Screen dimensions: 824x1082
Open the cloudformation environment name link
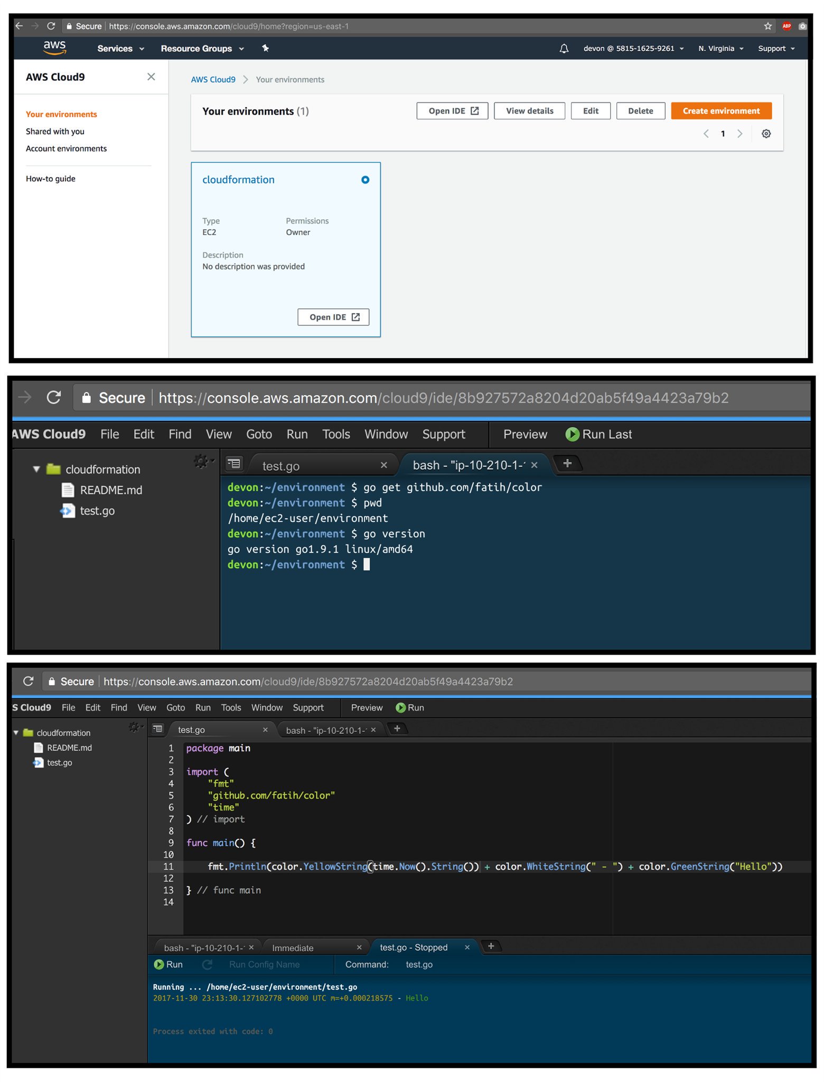tap(238, 180)
